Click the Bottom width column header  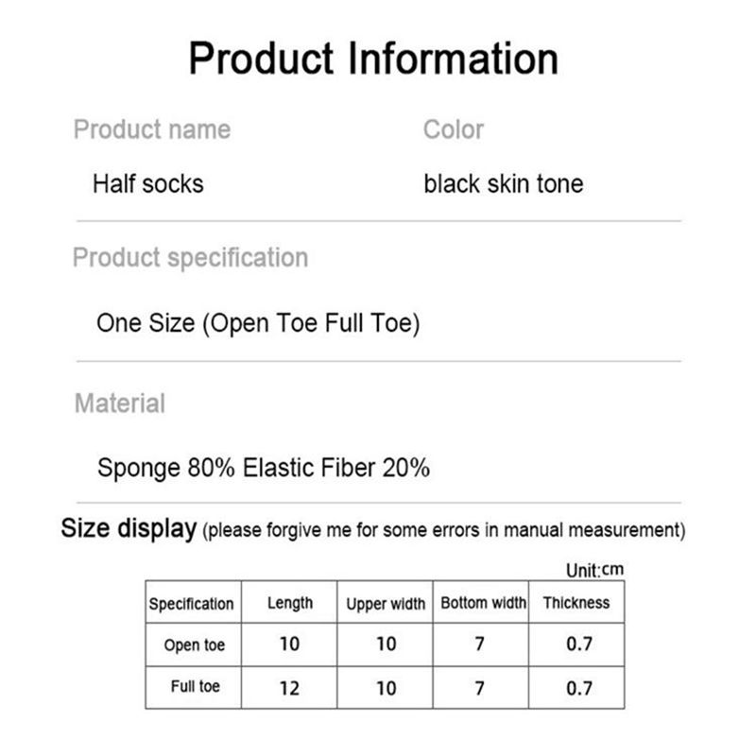tap(483, 603)
